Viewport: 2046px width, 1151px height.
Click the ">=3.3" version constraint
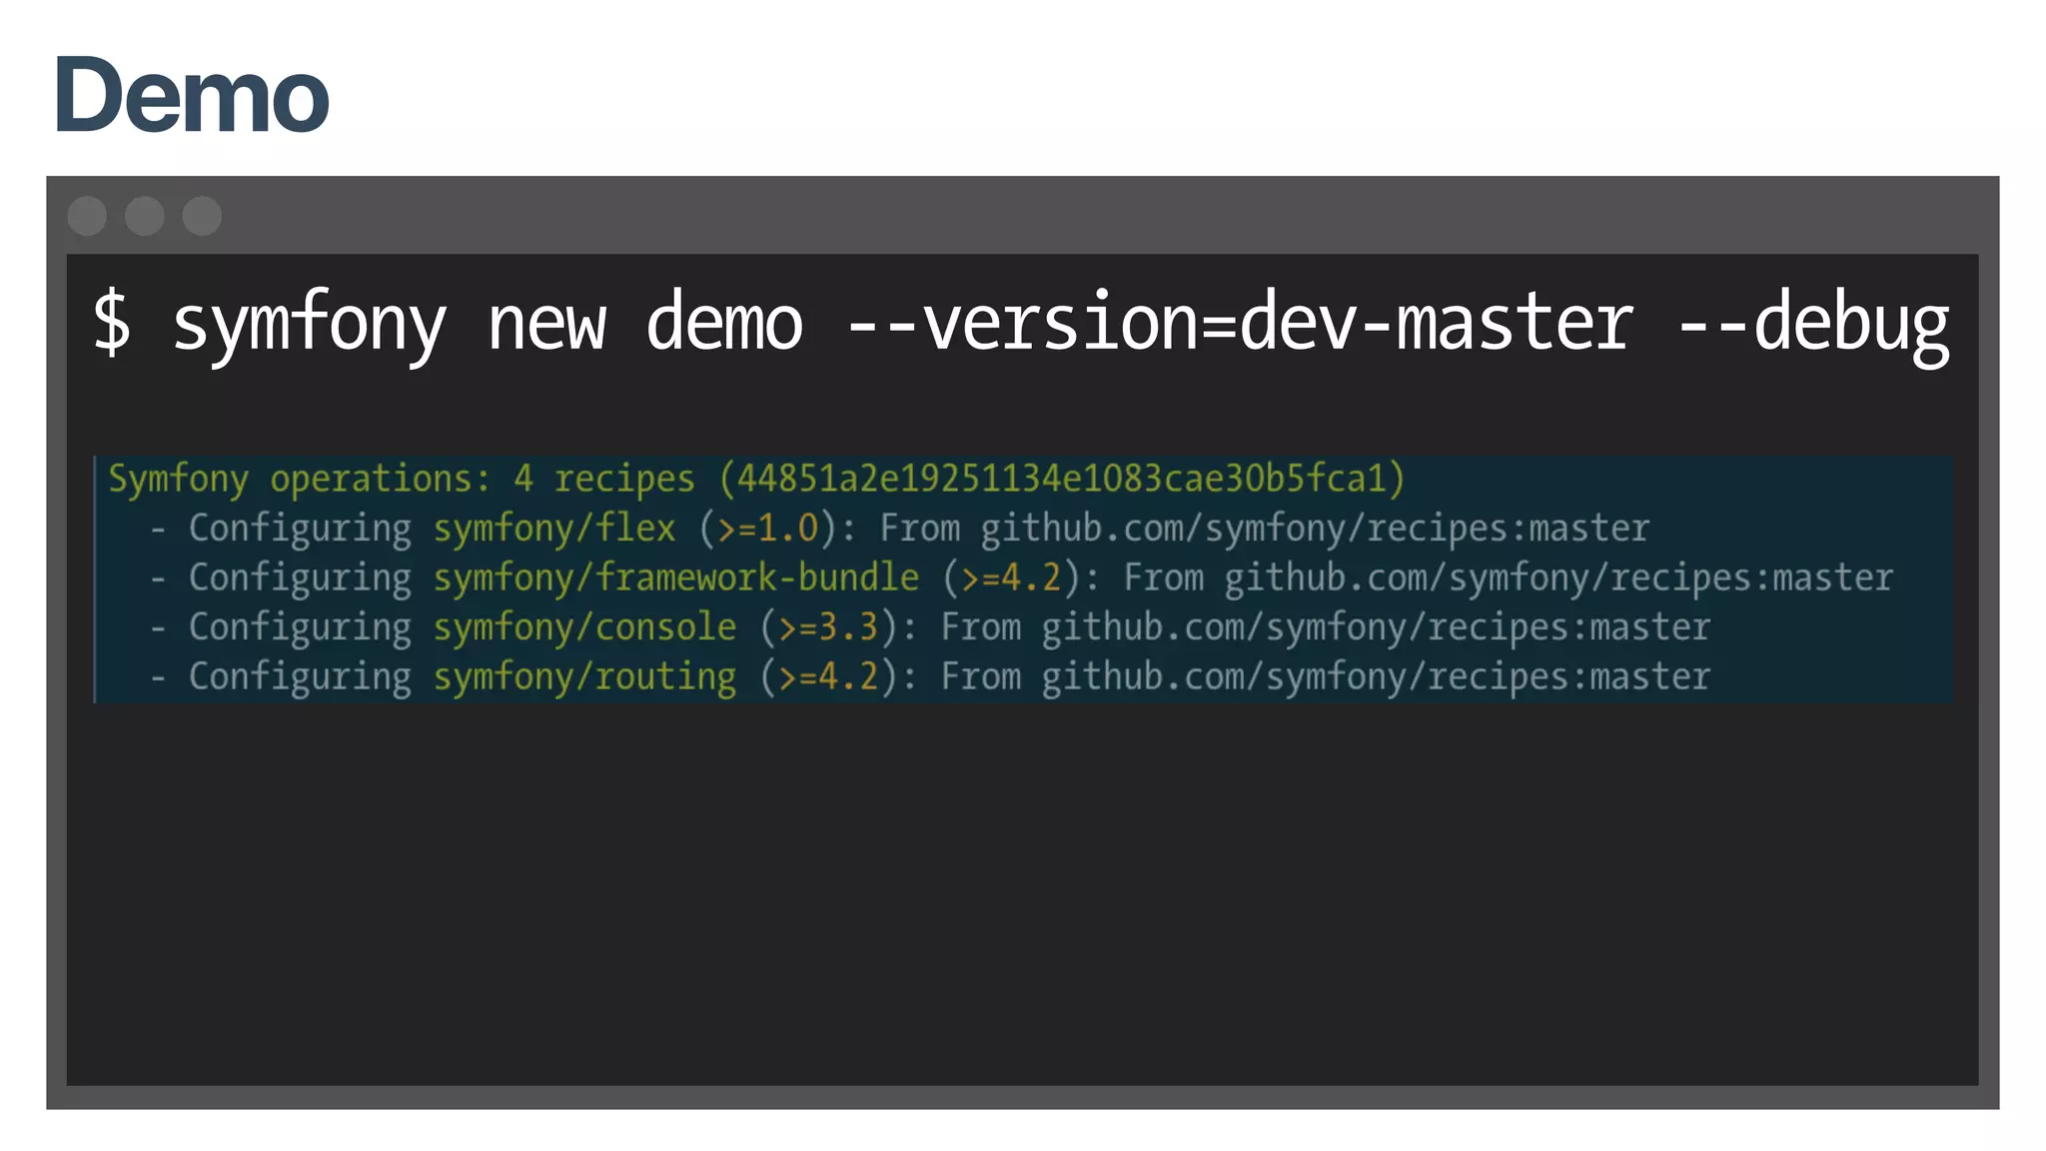[x=829, y=627]
